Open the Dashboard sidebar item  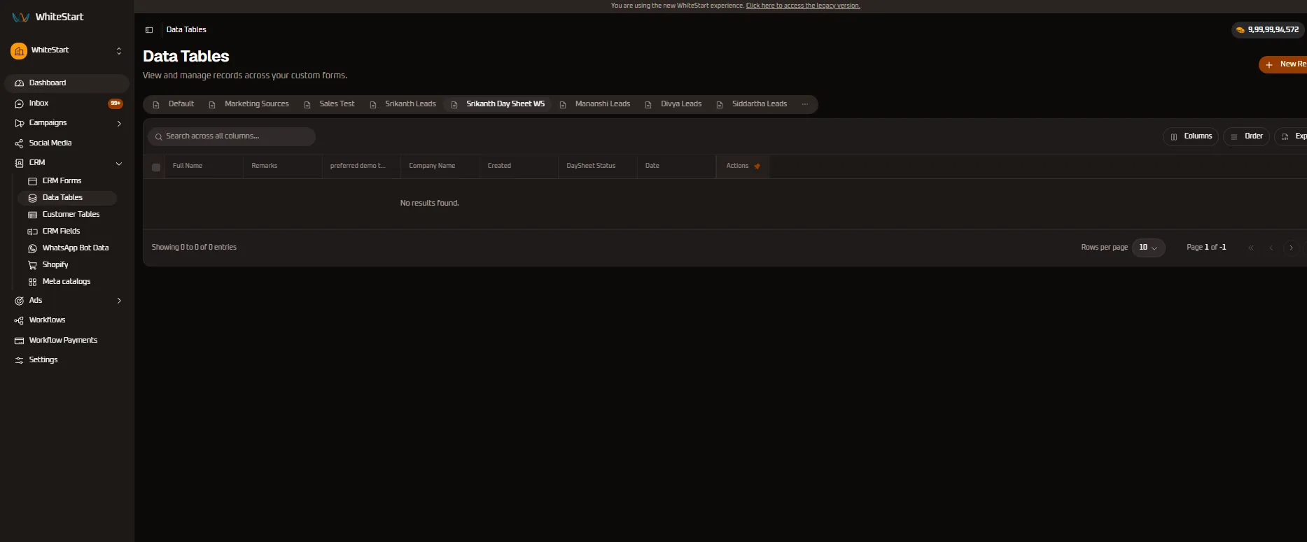pyautogui.click(x=67, y=83)
